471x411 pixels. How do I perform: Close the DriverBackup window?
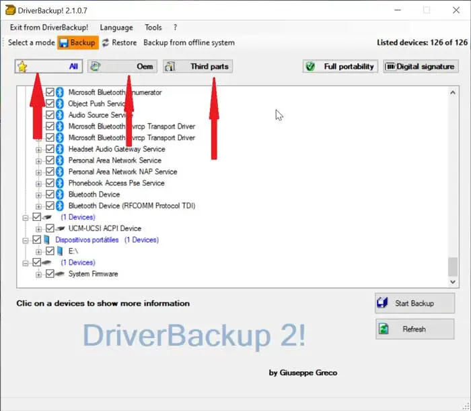[x=456, y=10]
